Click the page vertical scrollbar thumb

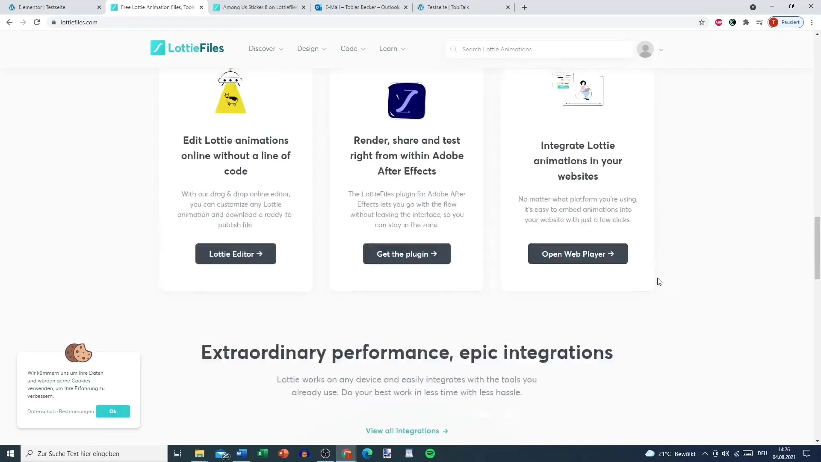tap(817, 248)
